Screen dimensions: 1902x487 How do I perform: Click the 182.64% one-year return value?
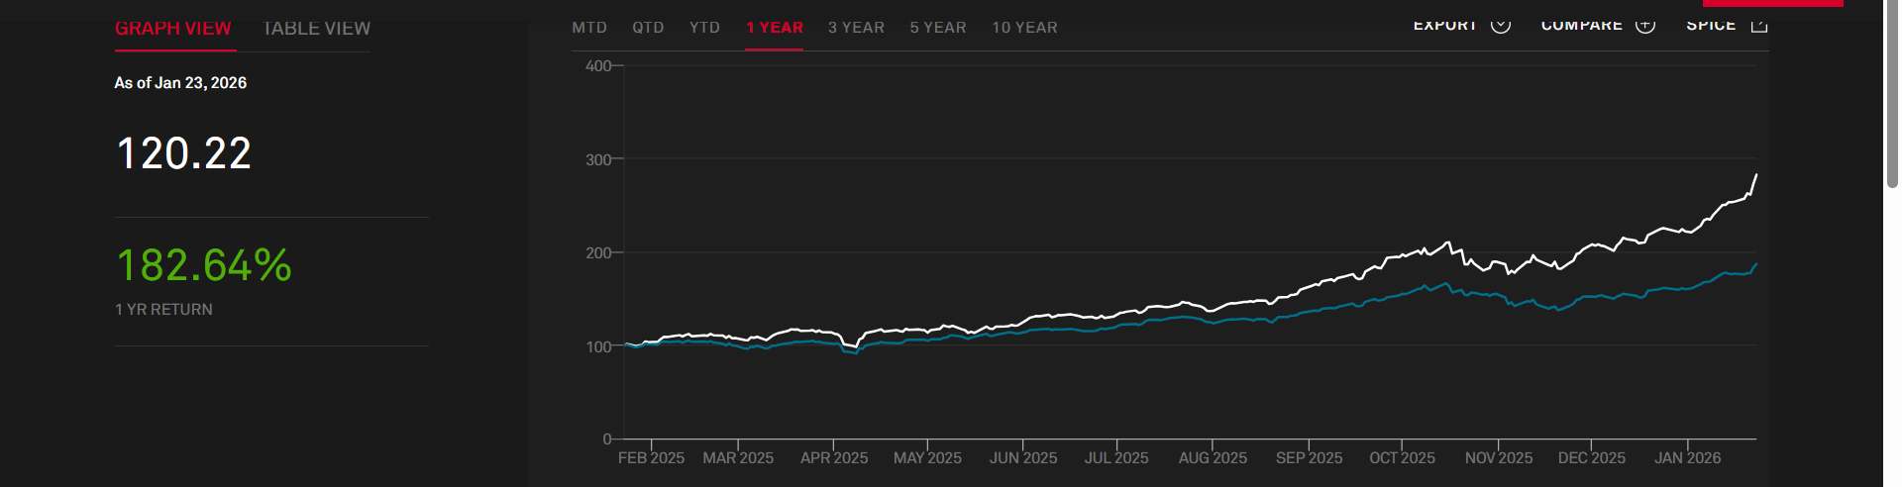(x=204, y=265)
